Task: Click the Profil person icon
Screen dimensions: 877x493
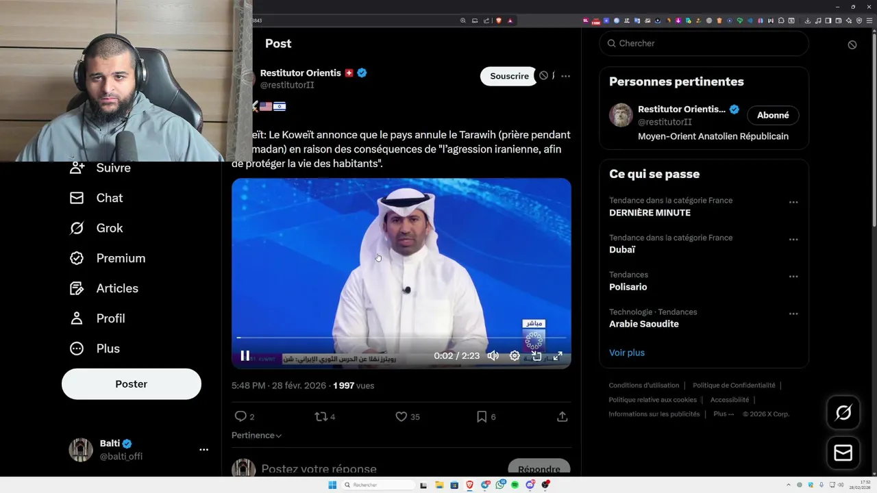Action: pyautogui.click(x=77, y=318)
